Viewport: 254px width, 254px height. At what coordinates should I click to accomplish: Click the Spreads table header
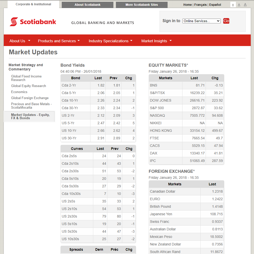(x=76, y=250)
